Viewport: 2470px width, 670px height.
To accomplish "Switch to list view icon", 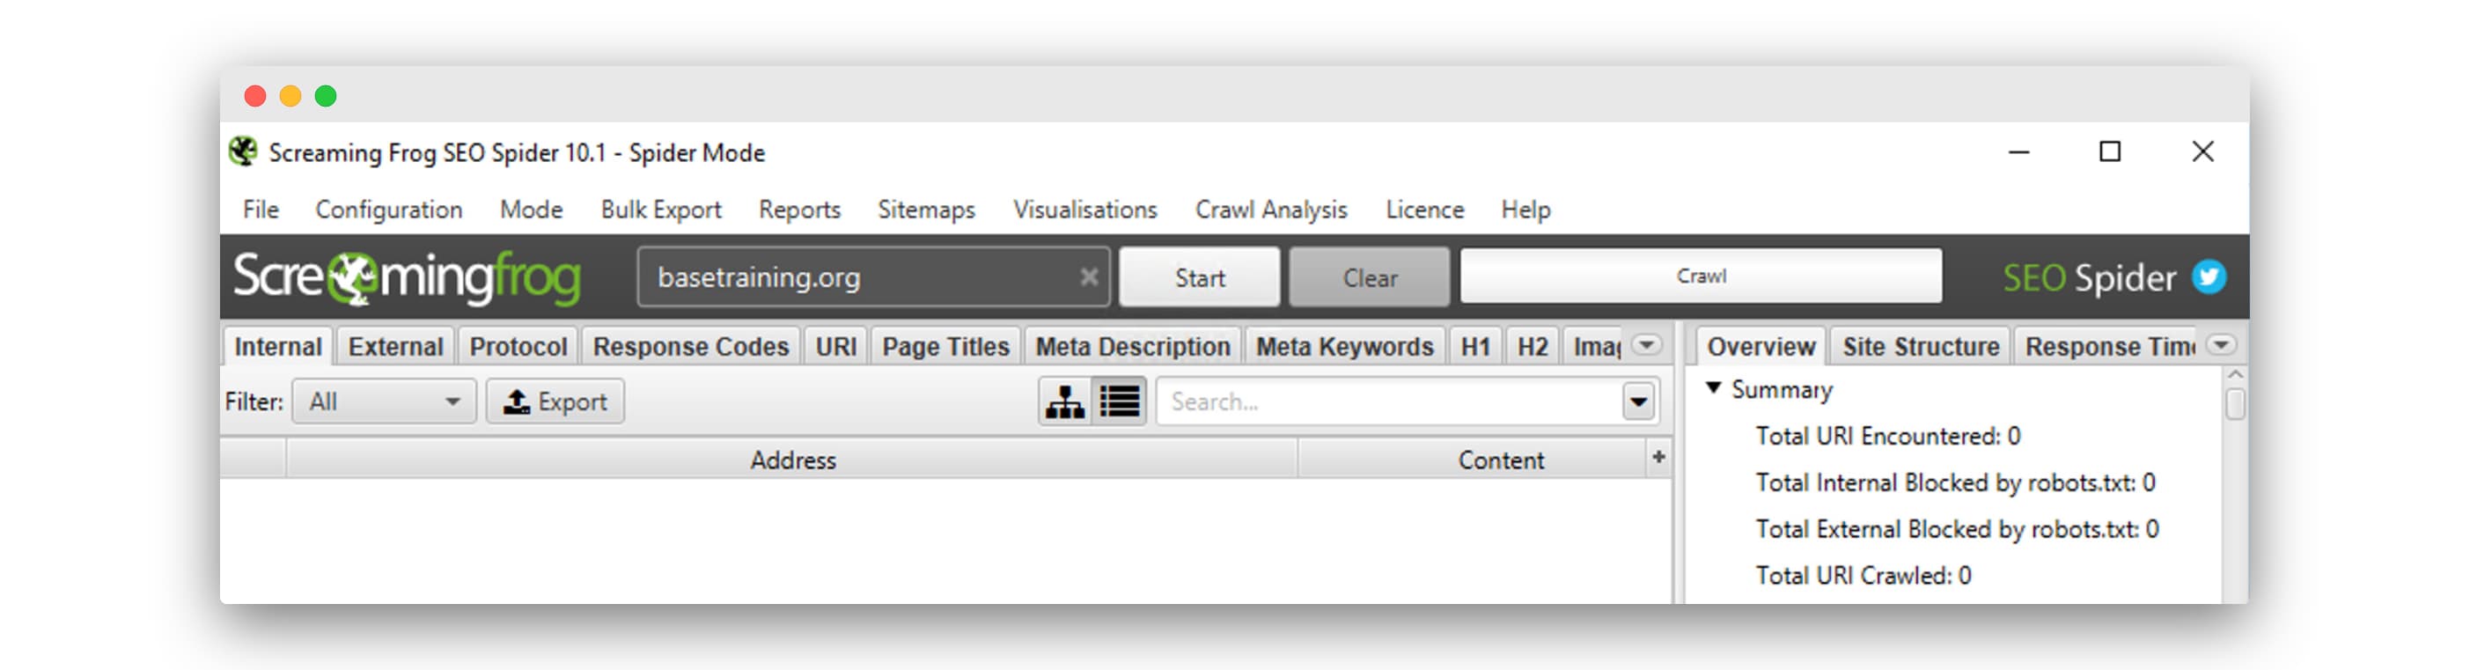I will pos(1119,401).
